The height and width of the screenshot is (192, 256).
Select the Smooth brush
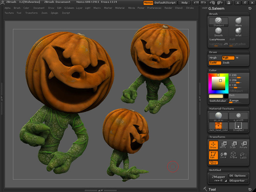(x=218, y=32)
